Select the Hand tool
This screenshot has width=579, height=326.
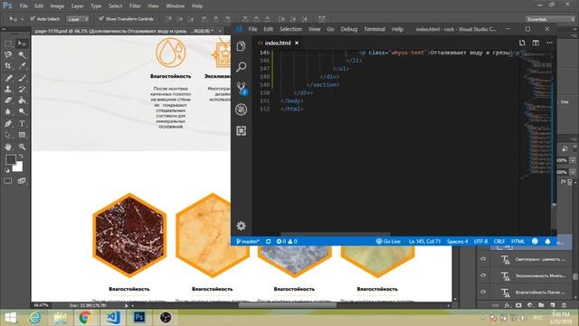click(8, 147)
